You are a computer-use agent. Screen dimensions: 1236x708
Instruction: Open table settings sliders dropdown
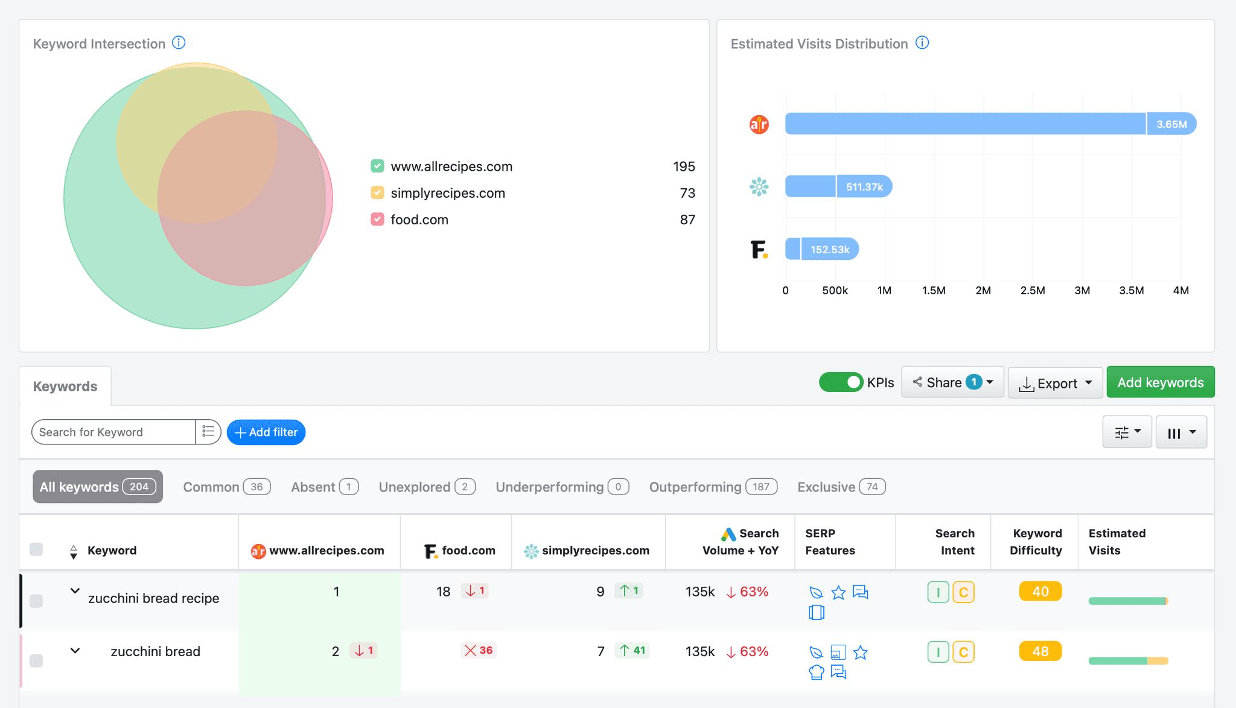[x=1127, y=432]
